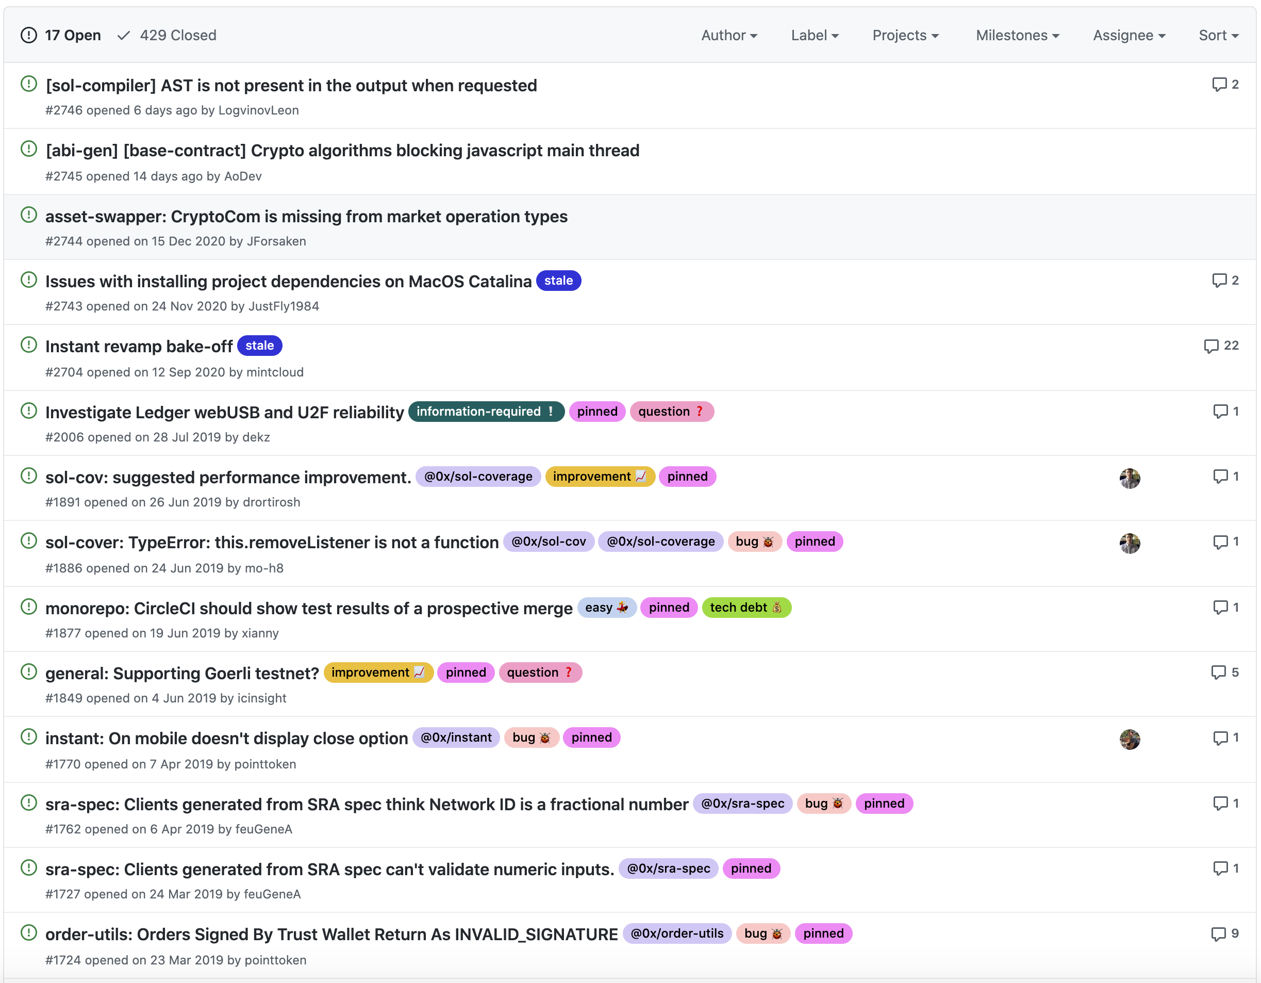Click comment icon on sol-compiler AST issue
Viewport: 1261px width, 983px height.
[1219, 84]
